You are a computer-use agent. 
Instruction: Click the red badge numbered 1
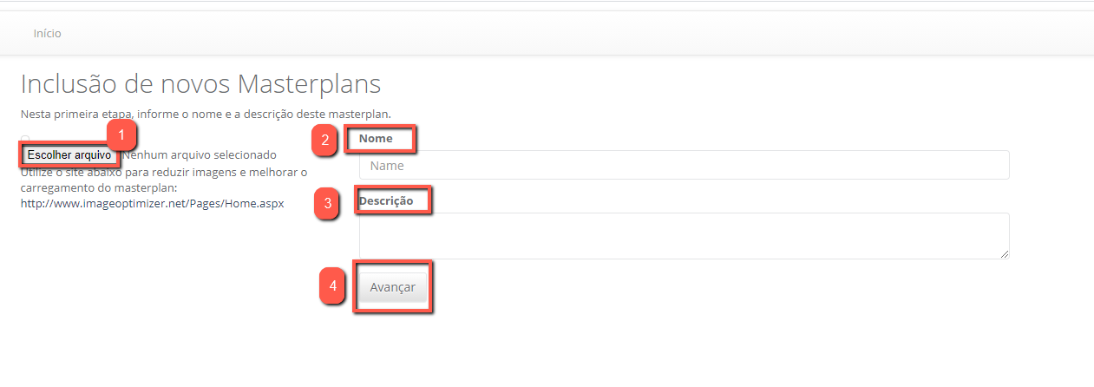tap(122, 134)
